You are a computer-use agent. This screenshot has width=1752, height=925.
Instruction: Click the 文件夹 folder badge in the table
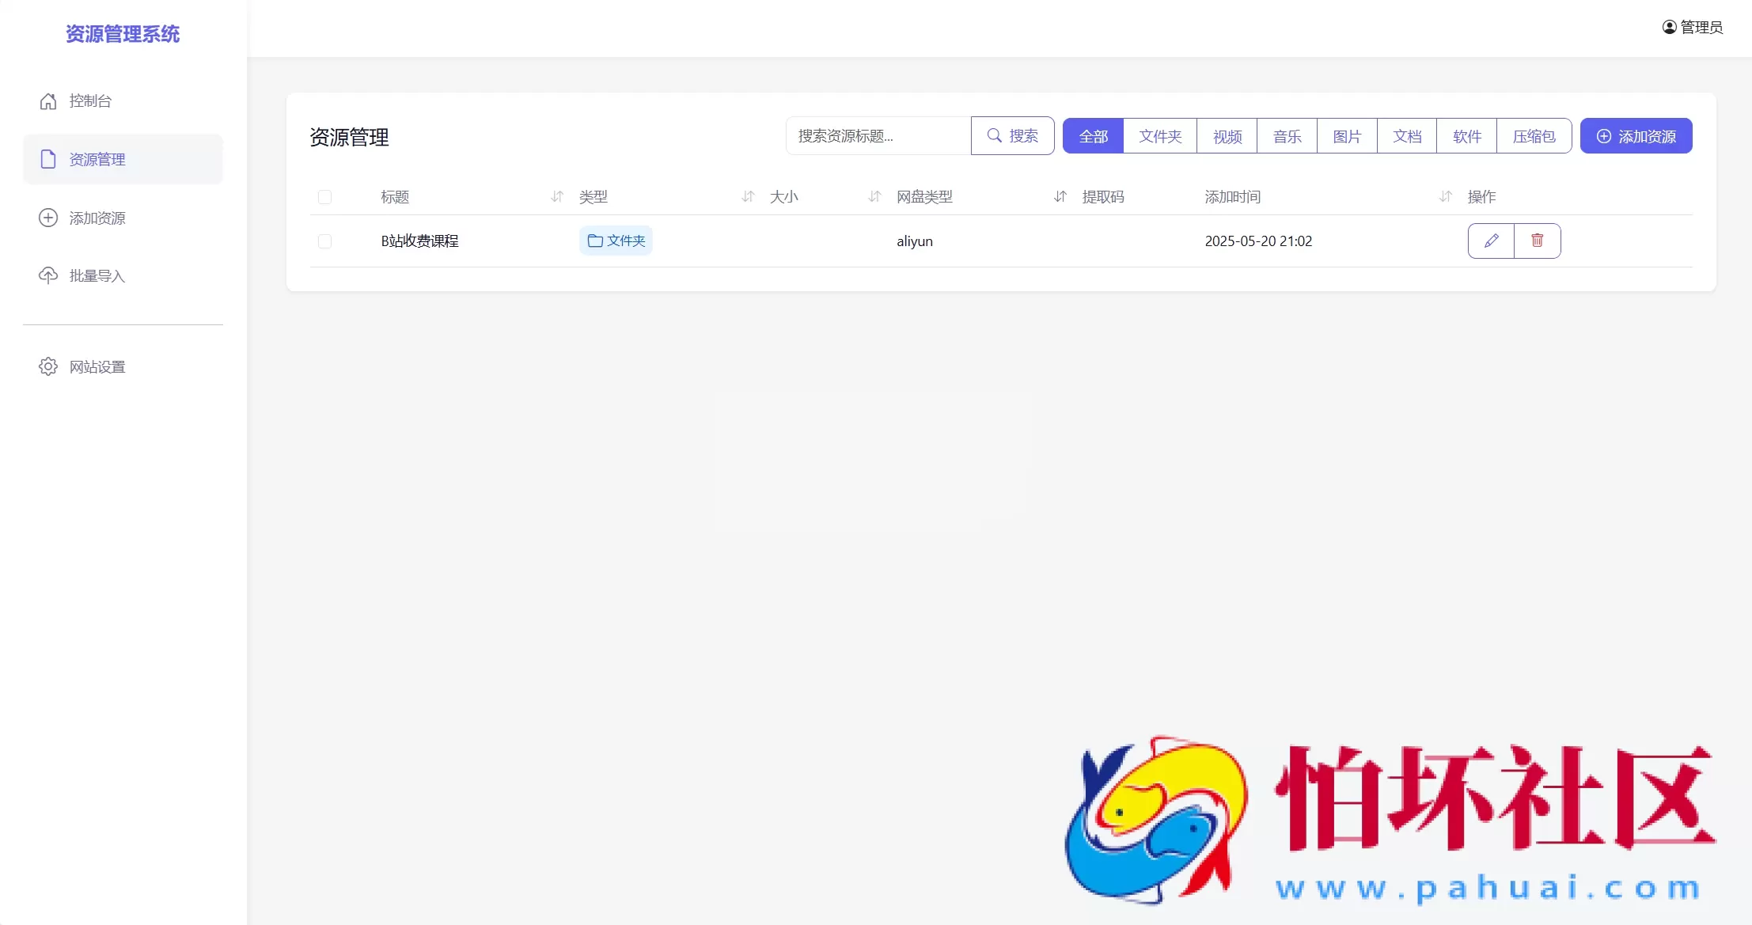coord(615,241)
